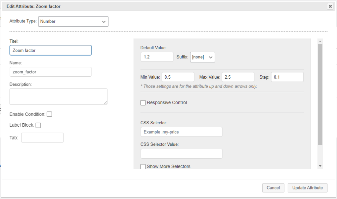This screenshot has width=337, height=199.
Task: Click into the Description textarea
Action: tap(59, 96)
